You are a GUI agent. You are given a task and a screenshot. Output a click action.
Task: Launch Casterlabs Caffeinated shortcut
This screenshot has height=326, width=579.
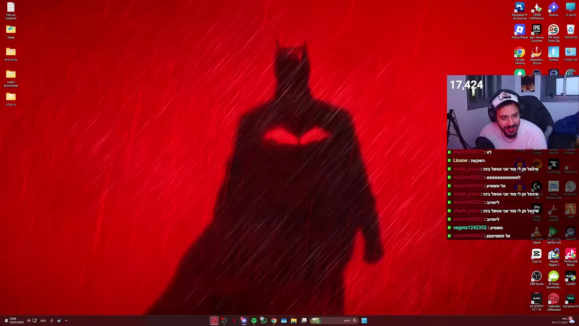coord(554,302)
